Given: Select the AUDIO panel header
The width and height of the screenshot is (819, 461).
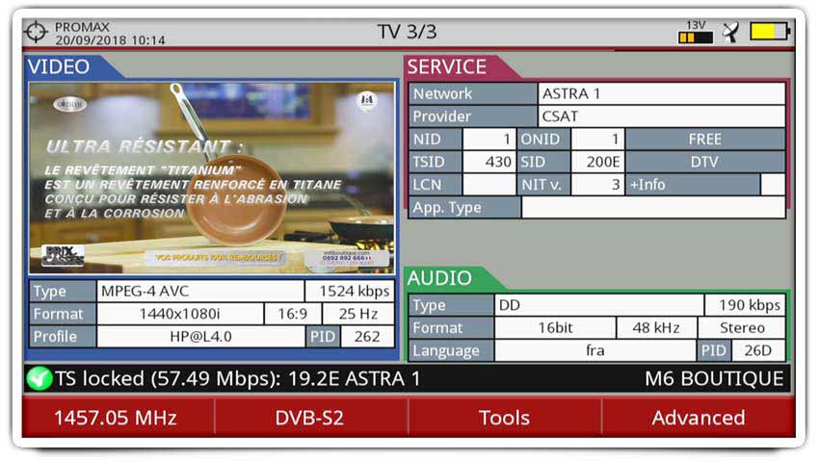Looking at the screenshot, I should (x=440, y=278).
